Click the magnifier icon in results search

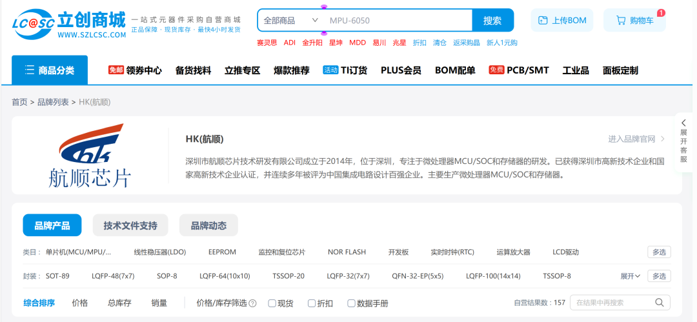pyautogui.click(x=660, y=303)
